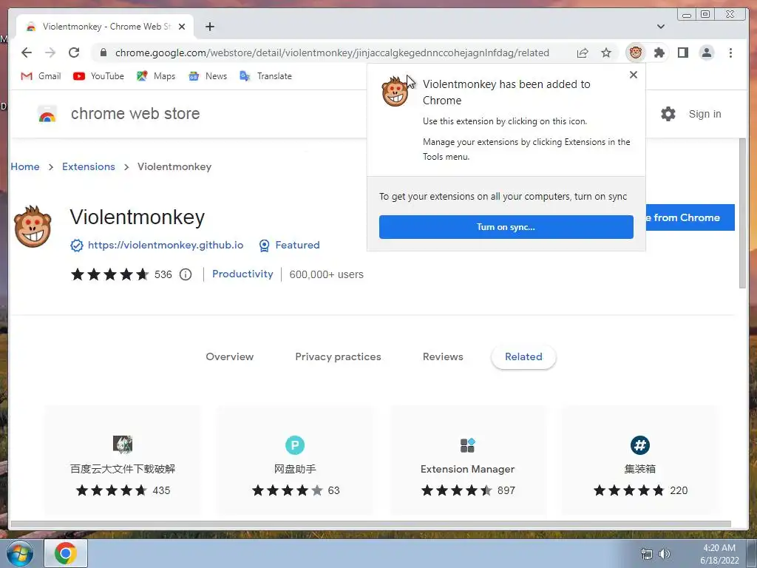The image size is (757, 568).
Task: Open the Windows Start menu
Action: coord(20,553)
